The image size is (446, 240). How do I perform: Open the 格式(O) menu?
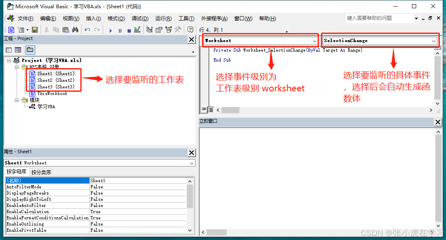click(x=116, y=19)
